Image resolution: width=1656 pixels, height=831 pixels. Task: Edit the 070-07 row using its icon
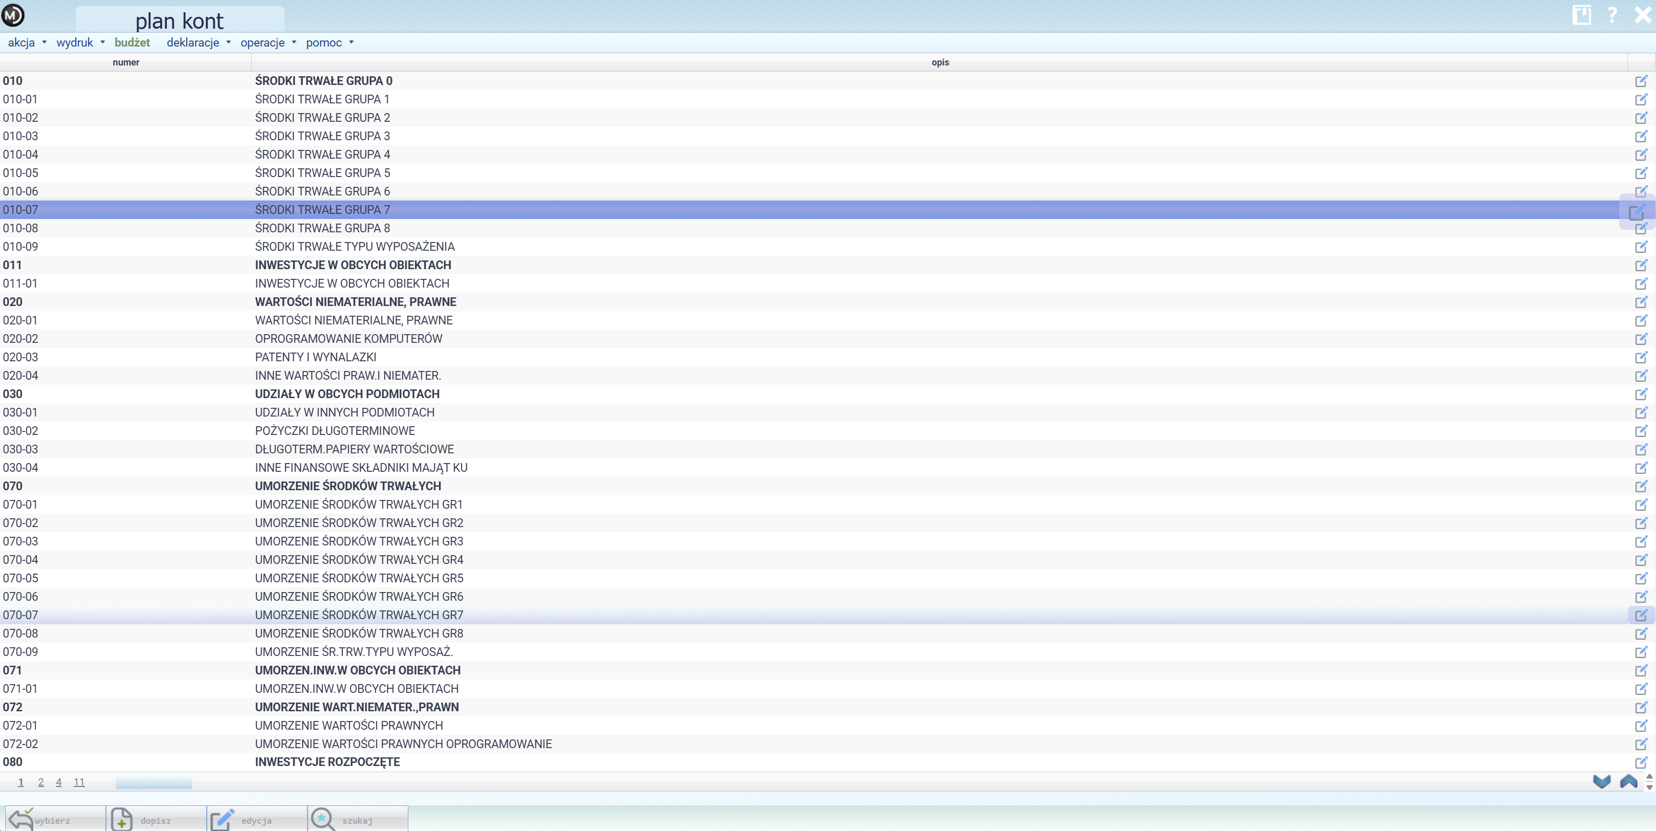click(1641, 615)
